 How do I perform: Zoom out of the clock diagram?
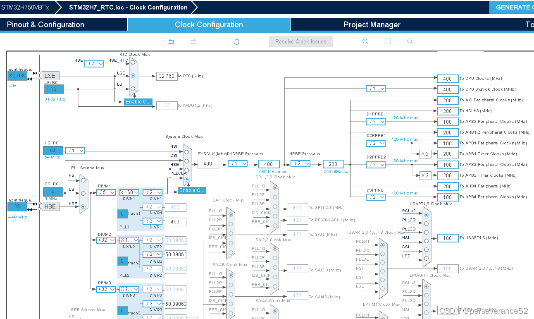(410, 41)
